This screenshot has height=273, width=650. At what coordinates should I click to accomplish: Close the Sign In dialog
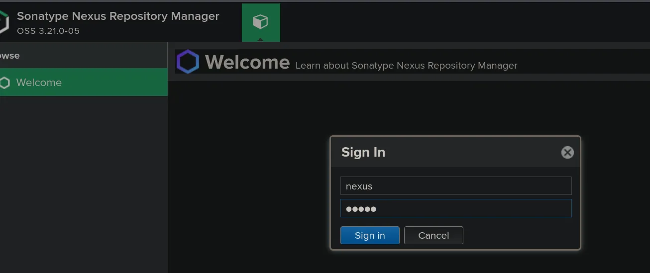[567, 153]
